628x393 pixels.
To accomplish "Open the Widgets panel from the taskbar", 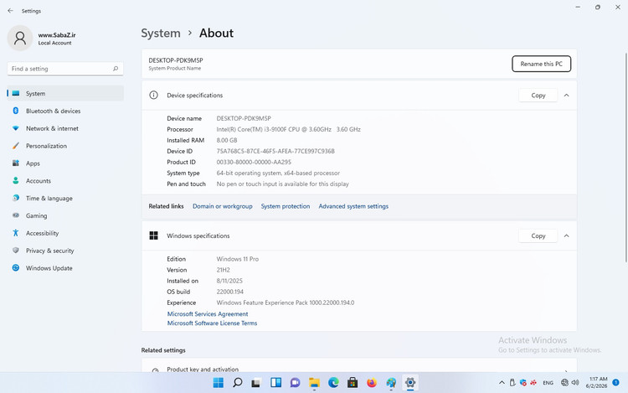I will [275, 383].
